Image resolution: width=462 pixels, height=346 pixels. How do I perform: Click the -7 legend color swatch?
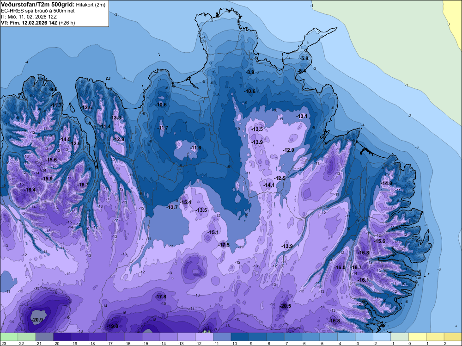293,337
